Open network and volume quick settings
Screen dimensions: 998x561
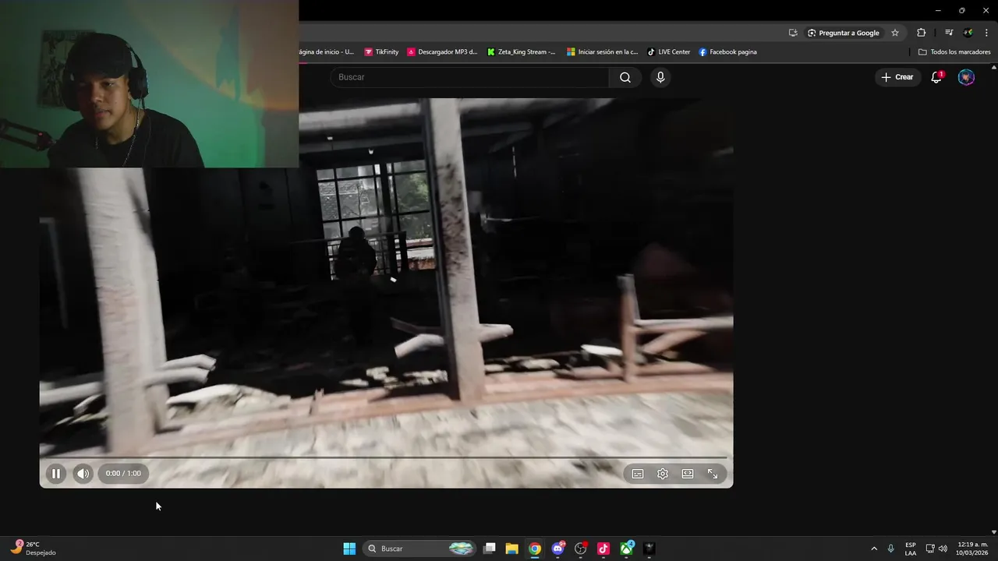[936, 549]
